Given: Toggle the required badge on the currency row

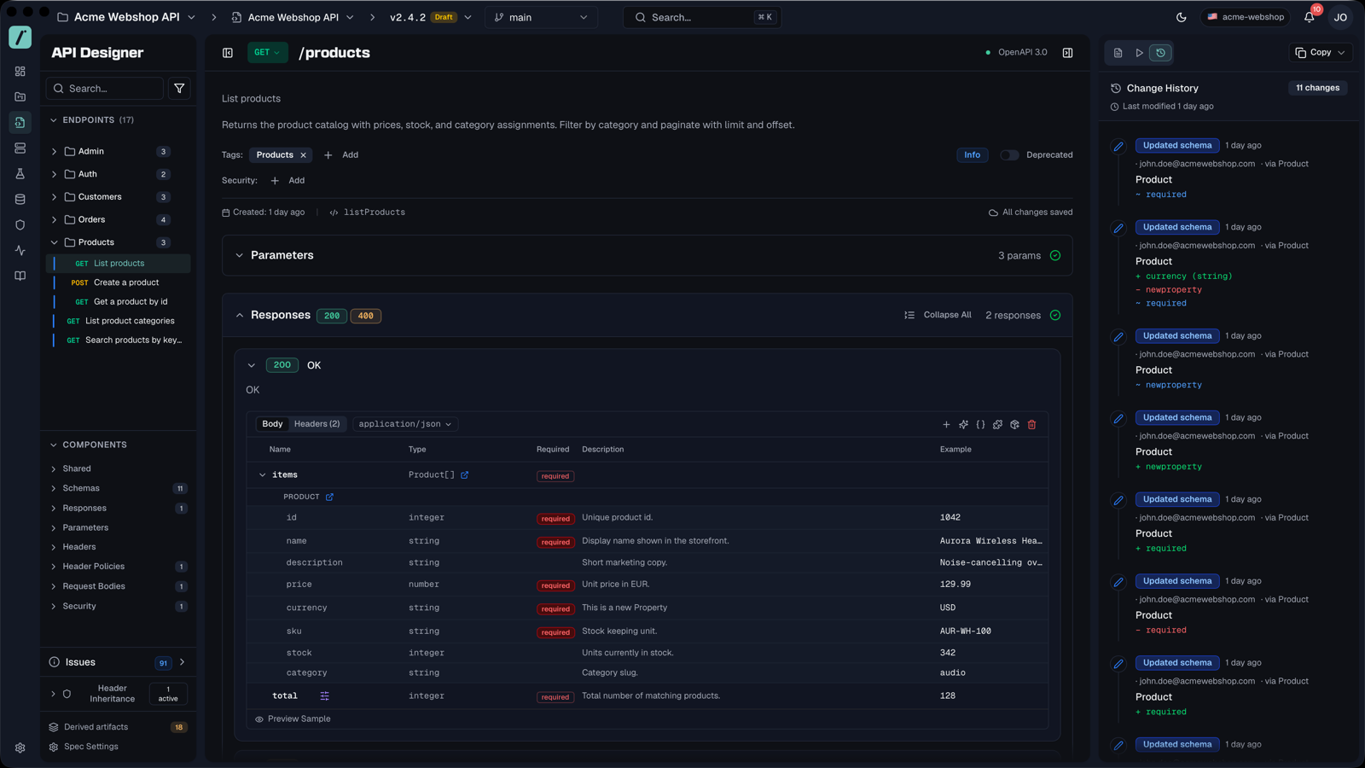Looking at the screenshot, I should [x=555, y=609].
